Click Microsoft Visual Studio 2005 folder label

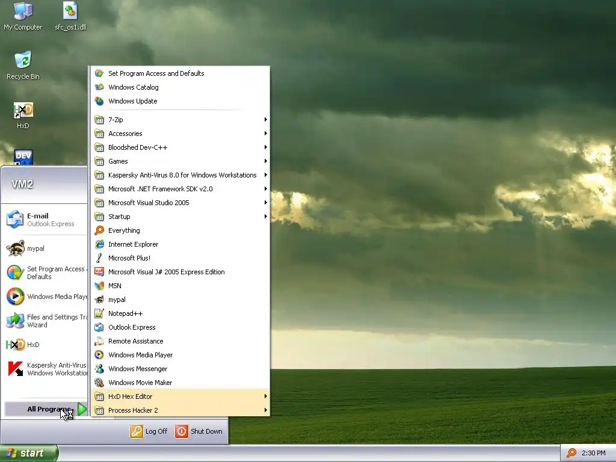point(149,203)
